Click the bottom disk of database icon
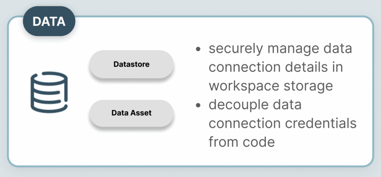 [x=49, y=106]
